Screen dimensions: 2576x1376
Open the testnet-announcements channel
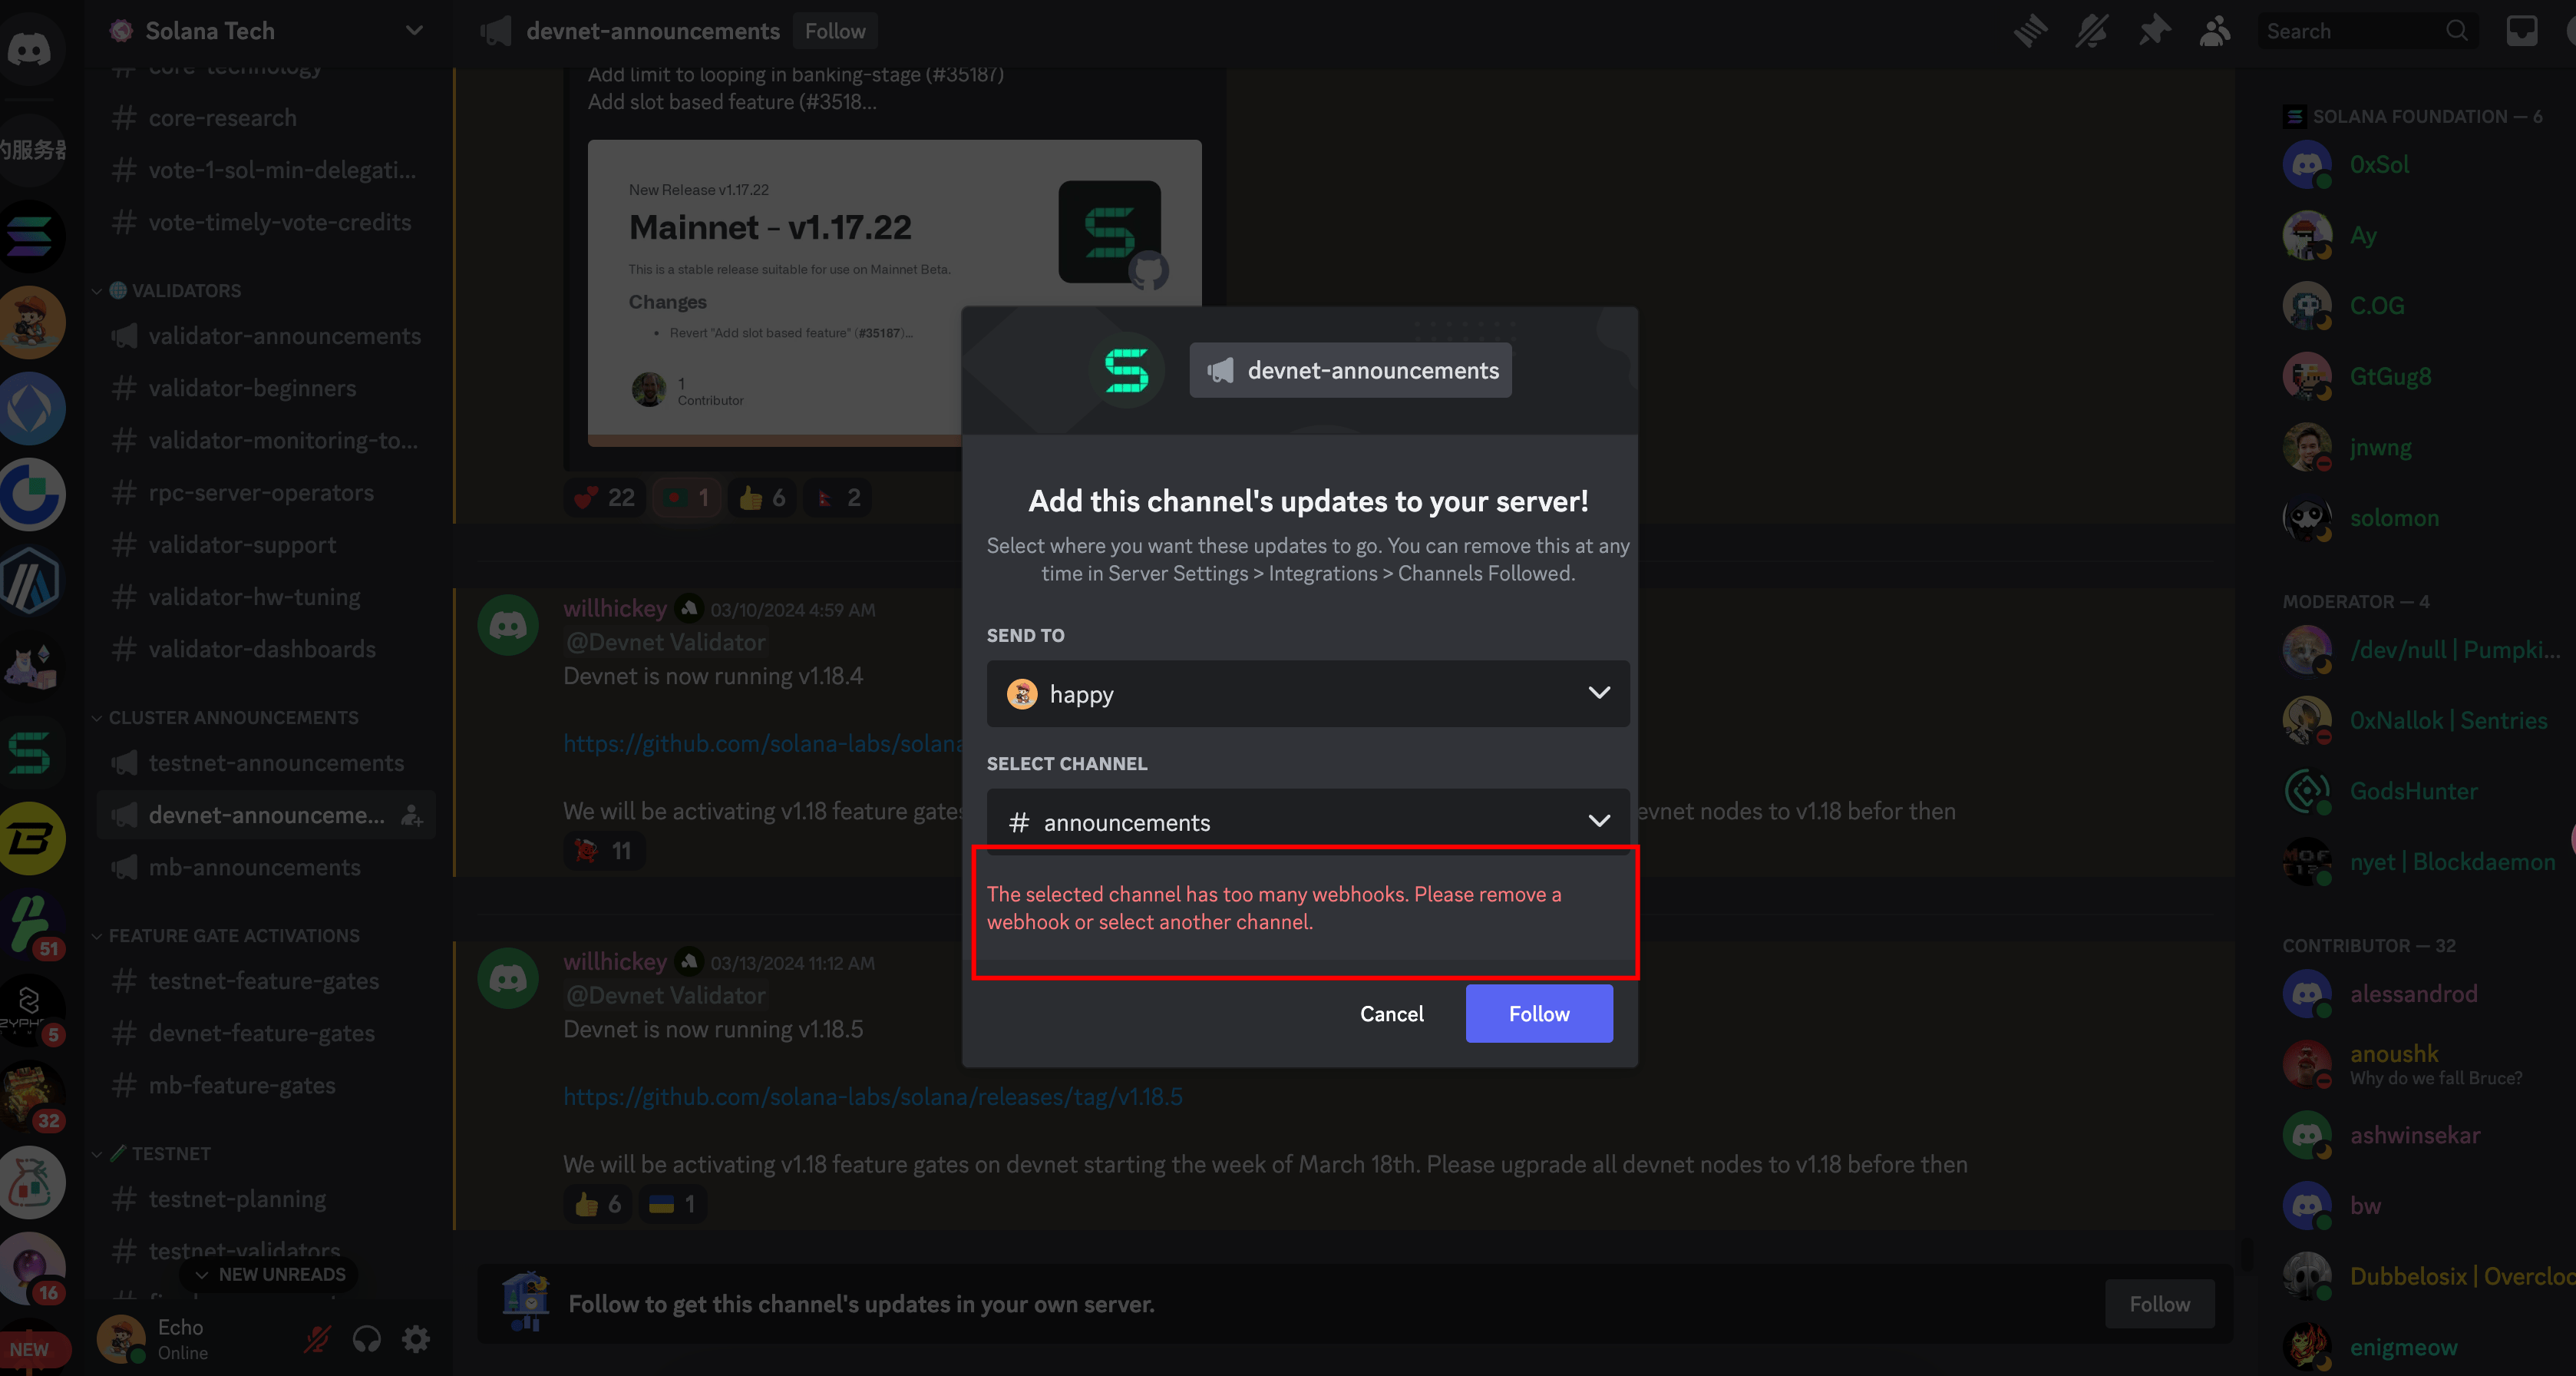click(266, 763)
